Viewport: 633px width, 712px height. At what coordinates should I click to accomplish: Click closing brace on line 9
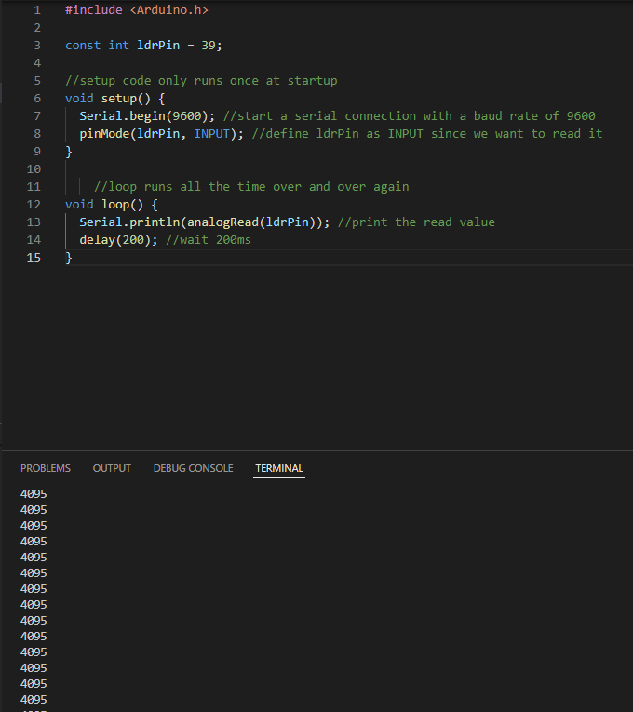coord(69,152)
